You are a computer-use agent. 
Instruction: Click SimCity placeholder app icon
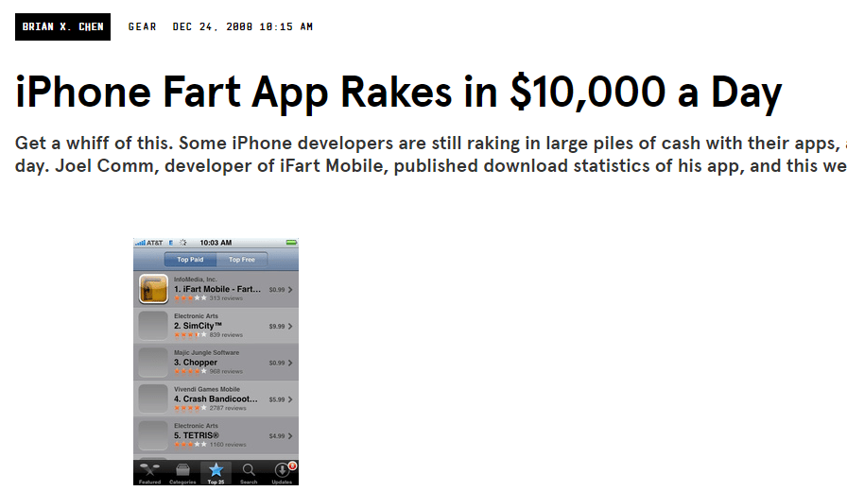[153, 326]
